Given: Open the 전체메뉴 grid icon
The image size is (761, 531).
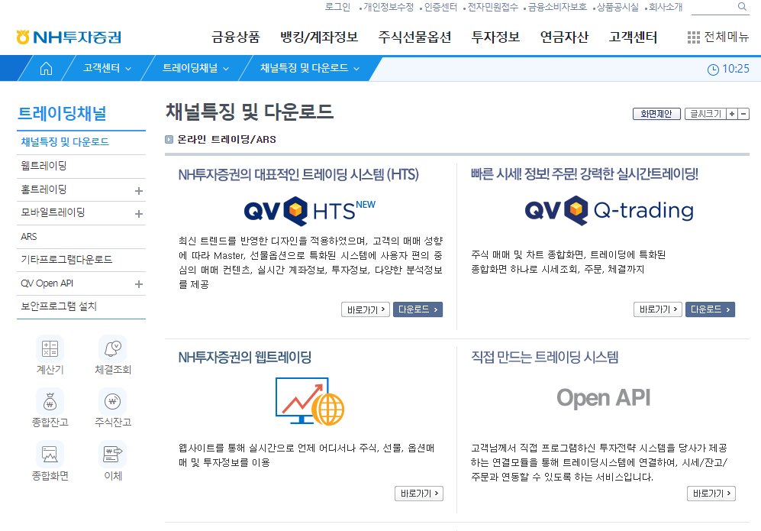Looking at the screenshot, I should click(694, 37).
